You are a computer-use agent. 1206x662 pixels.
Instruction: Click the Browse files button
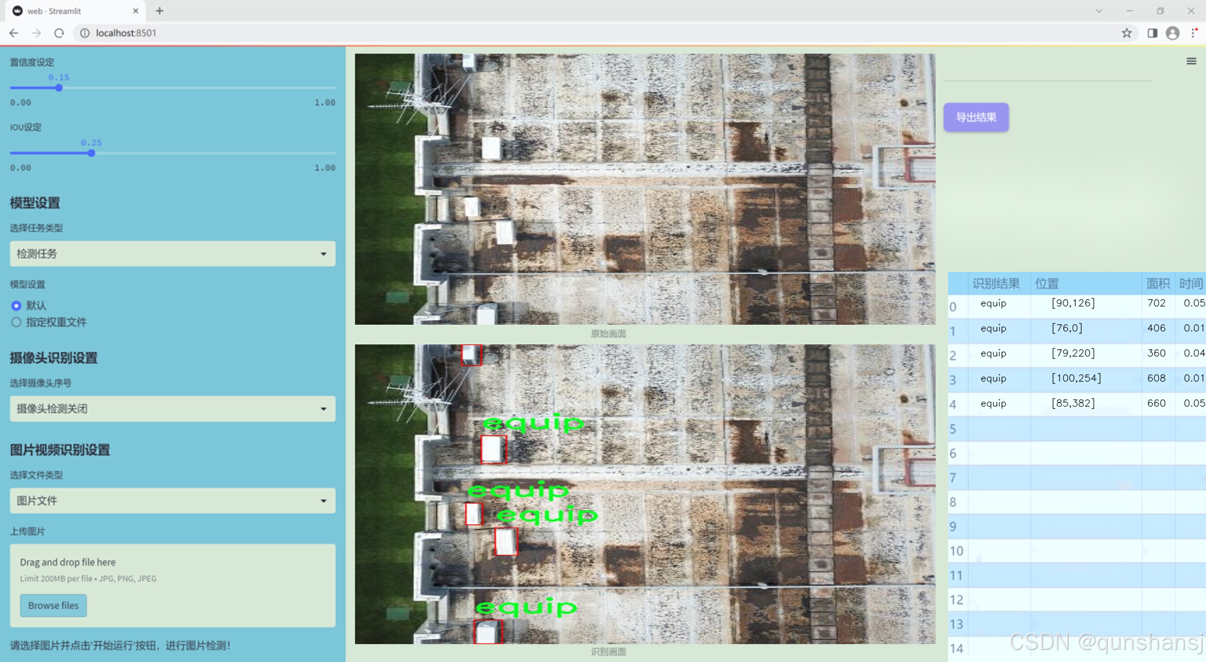coord(53,605)
